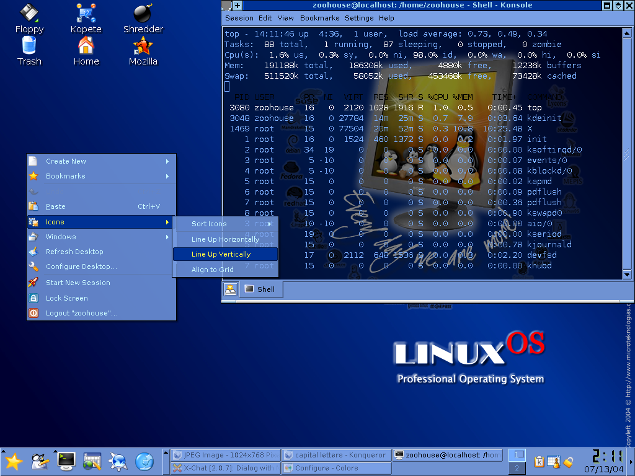Switch to virtual desktop 1 in pager
The width and height of the screenshot is (635, 476).
pyautogui.click(x=517, y=455)
